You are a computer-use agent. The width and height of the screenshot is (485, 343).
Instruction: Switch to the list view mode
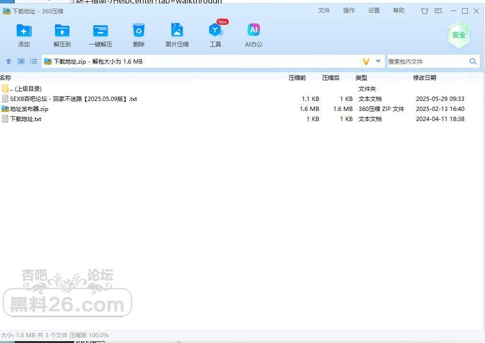(34, 61)
